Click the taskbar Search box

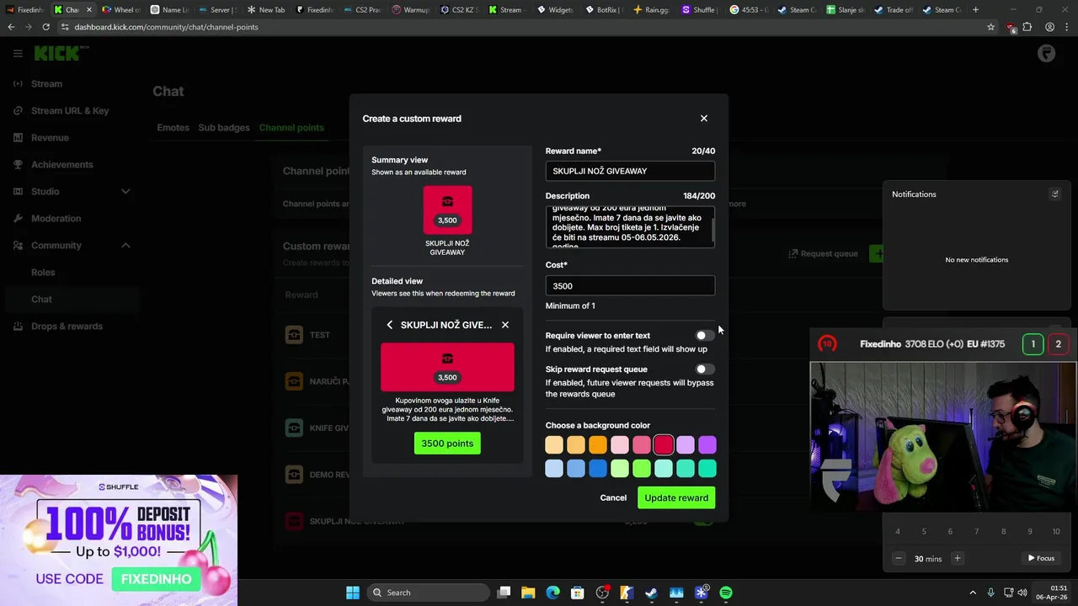(429, 593)
